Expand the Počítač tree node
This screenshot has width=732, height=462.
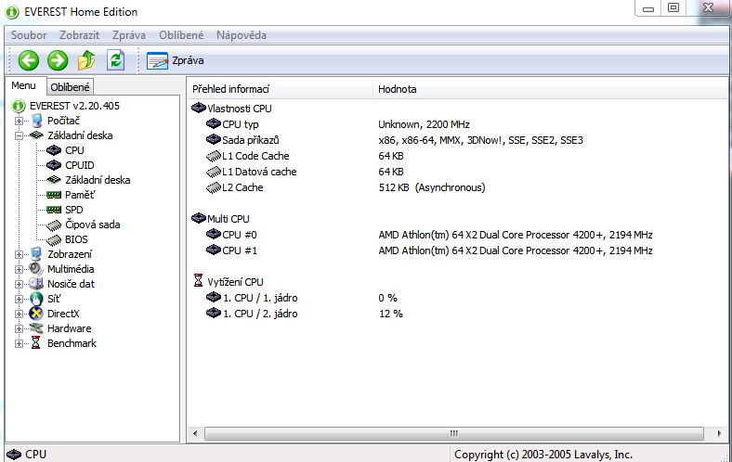[19, 121]
